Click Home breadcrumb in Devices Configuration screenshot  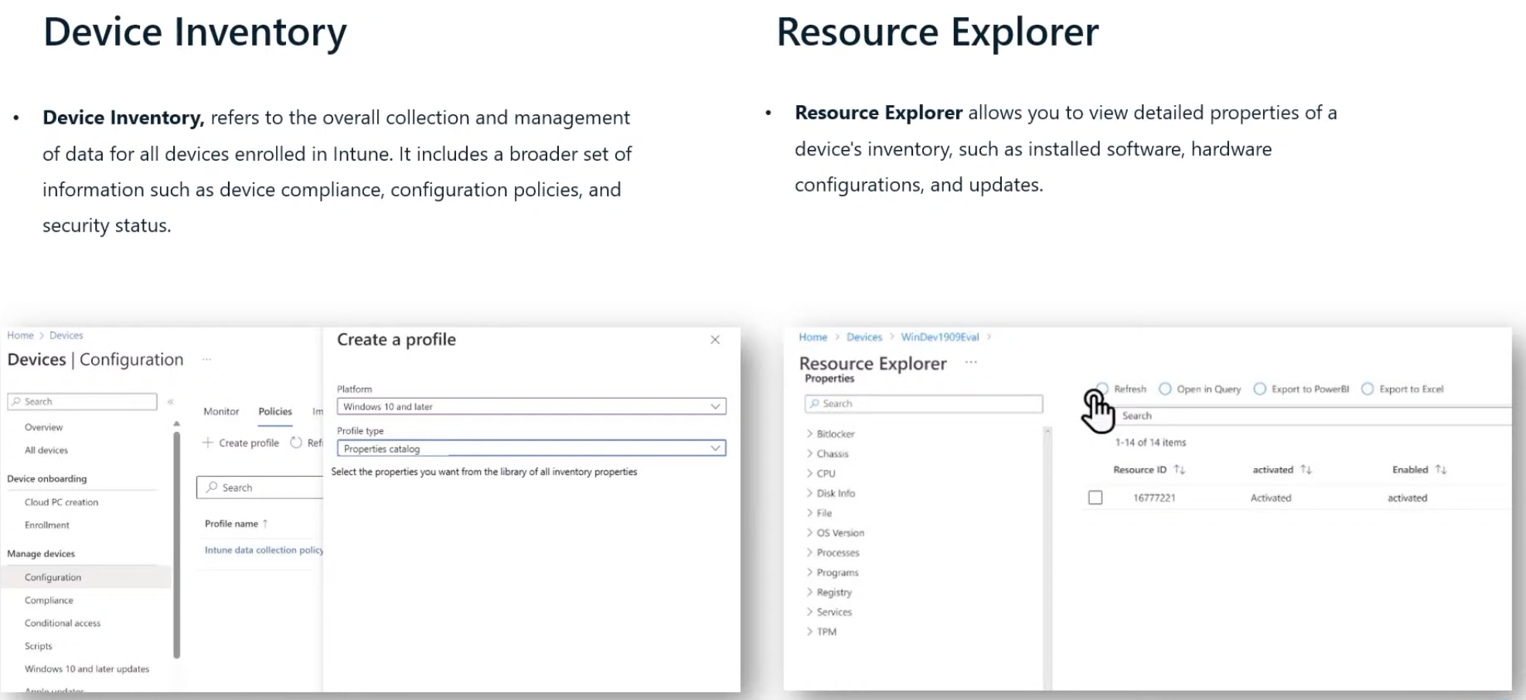point(21,335)
